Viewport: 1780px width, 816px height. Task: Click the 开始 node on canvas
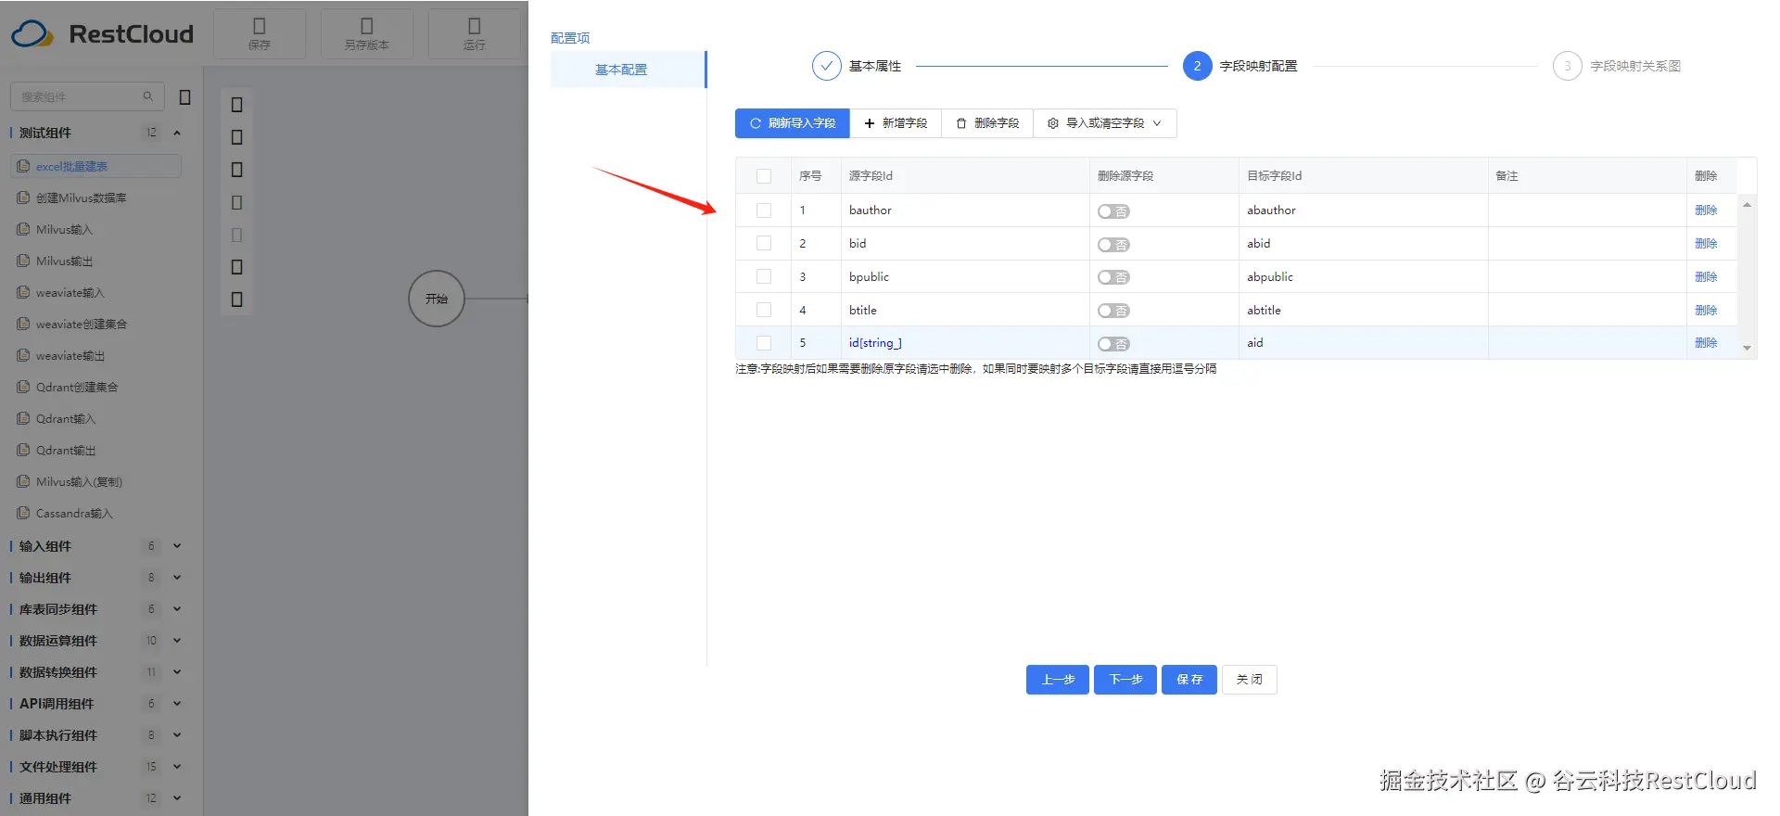pyautogui.click(x=437, y=299)
